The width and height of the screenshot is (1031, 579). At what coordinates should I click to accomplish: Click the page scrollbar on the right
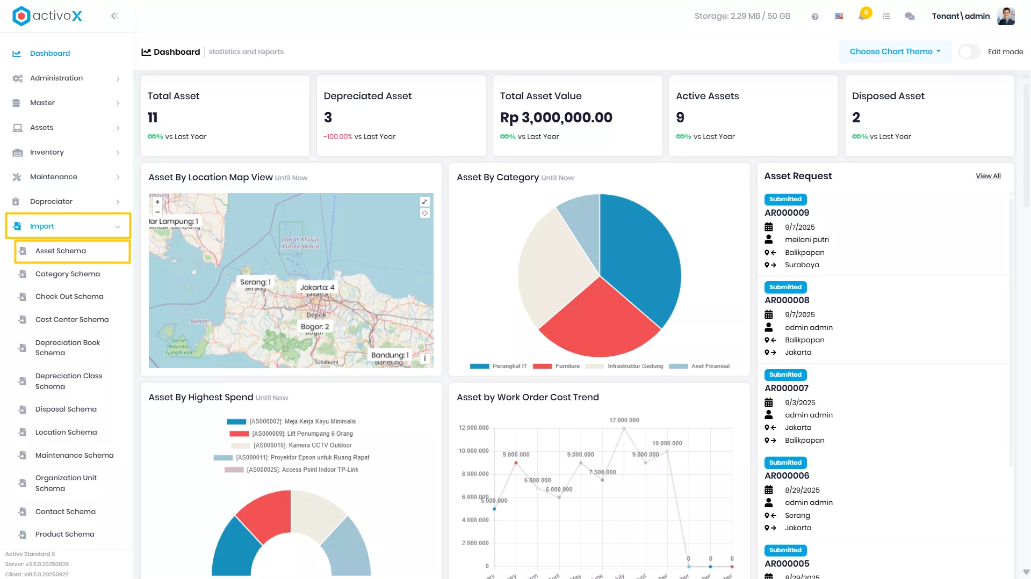pyautogui.click(x=1026, y=145)
